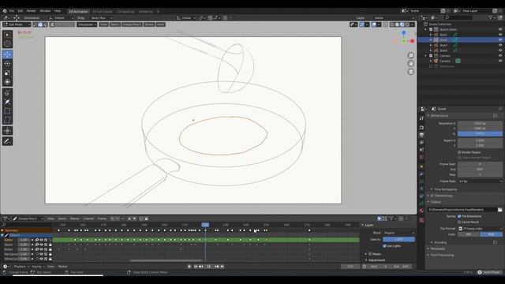Screen dimensions: 505x284
Task: Open the Object properties tab icon
Action: pyautogui.click(x=421, y=166)
